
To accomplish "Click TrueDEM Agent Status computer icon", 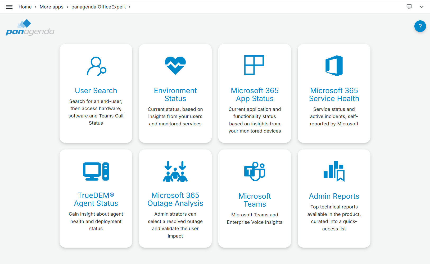I will (x=96, y=171).
